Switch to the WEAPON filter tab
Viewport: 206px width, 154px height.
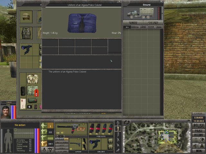tap(135, 27)
